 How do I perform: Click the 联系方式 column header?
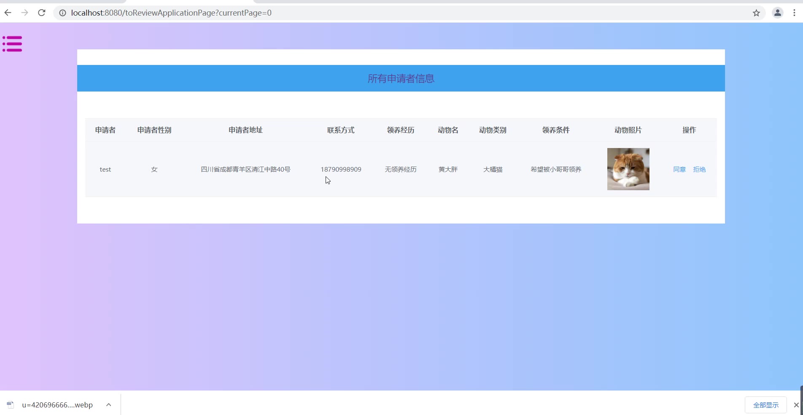(x=341, y=130)
